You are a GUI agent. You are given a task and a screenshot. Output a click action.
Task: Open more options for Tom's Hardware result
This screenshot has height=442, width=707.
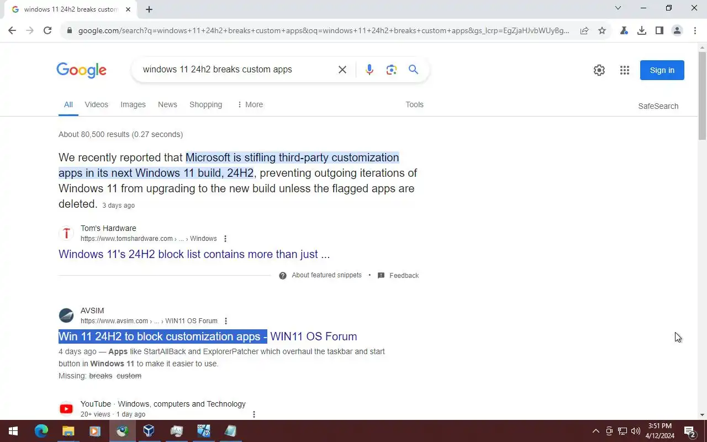[225, 239]
